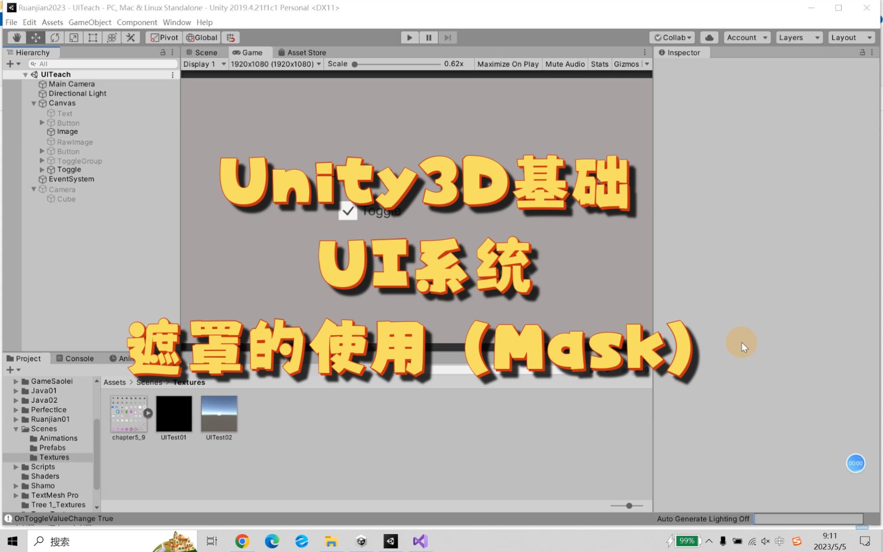
Task: Switch to the Scene tab
Action: coord(202,52)
